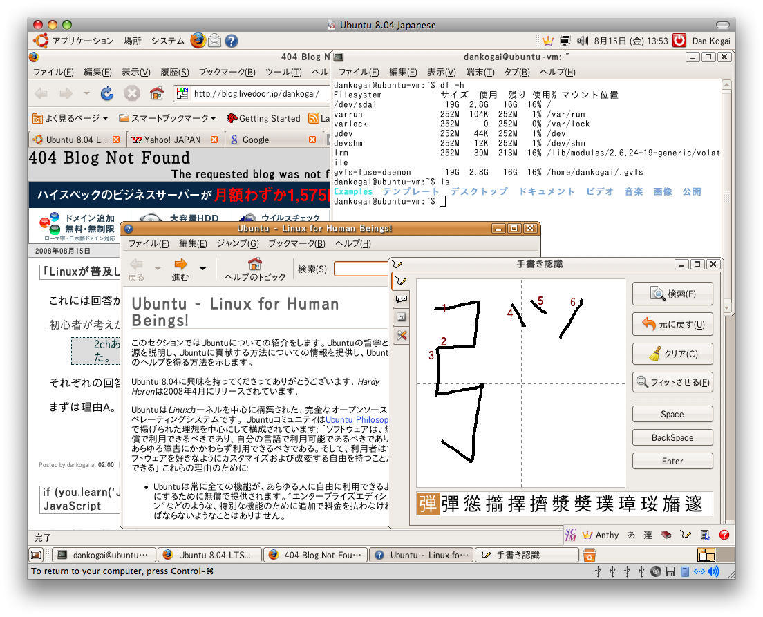Click the red SCIM help icon
Screen dimensions: 763x617
click(x=724, y=535)
